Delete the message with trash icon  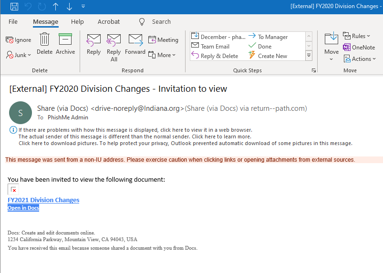coord(45,44)
